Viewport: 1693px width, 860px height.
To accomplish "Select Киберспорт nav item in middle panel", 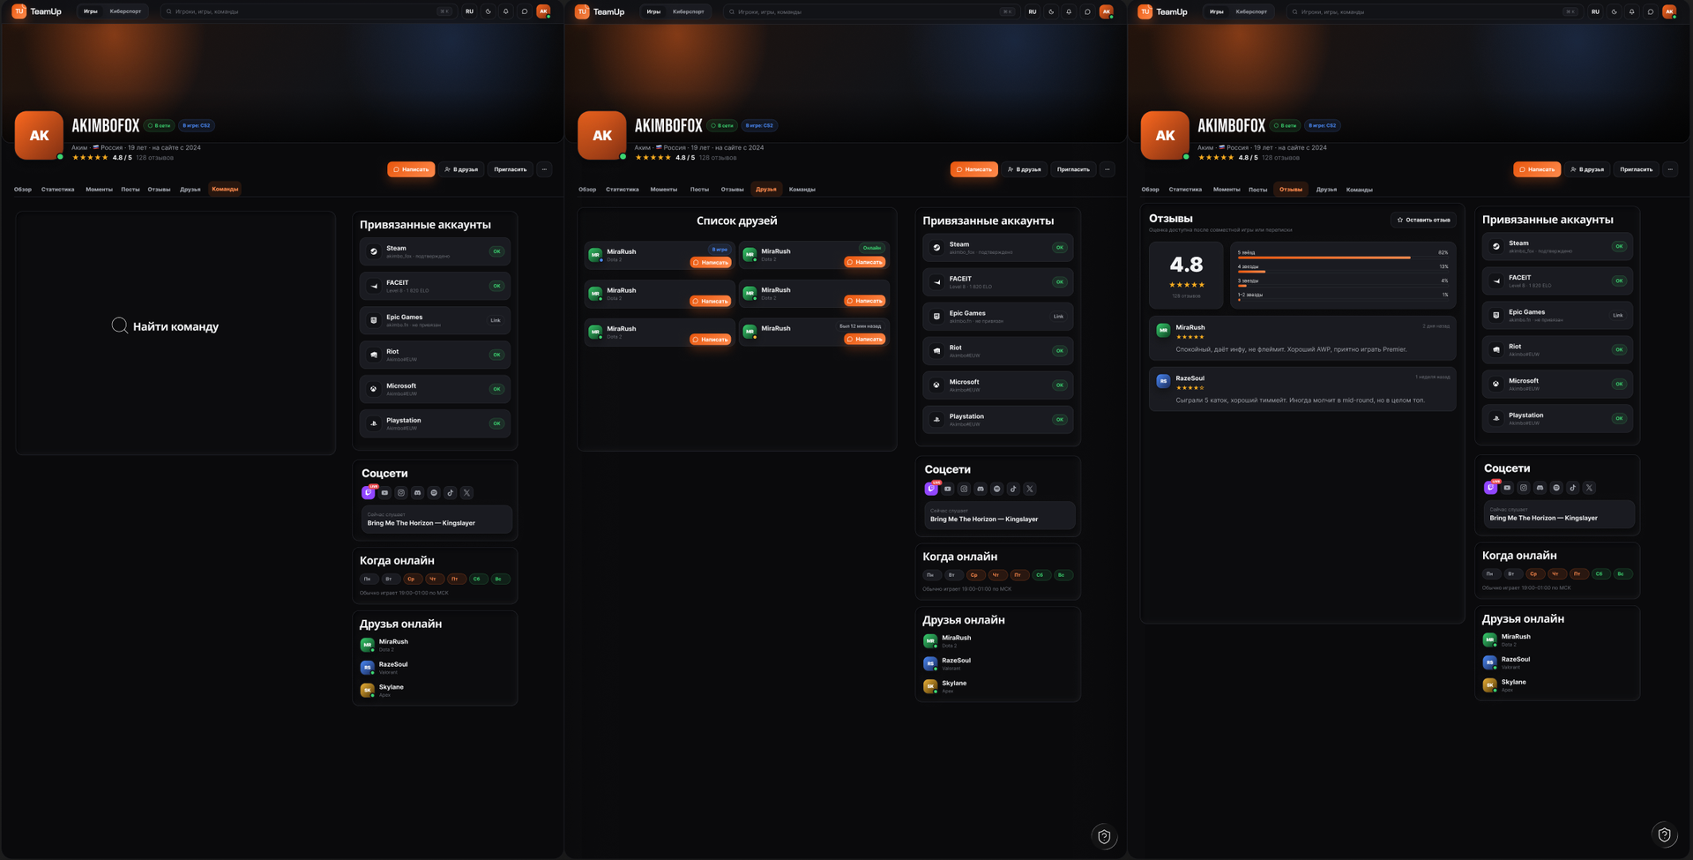I will point(688,11).
